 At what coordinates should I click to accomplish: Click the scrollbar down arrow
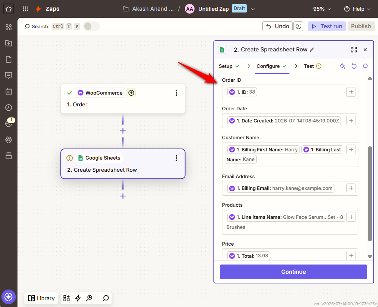coord(370,256)
